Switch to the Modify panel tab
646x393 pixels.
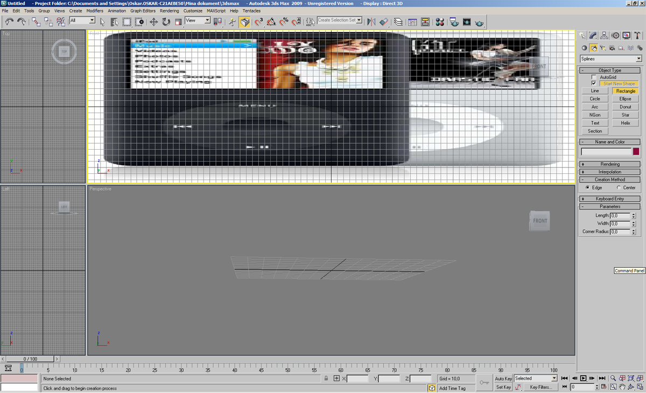[593, 36]
